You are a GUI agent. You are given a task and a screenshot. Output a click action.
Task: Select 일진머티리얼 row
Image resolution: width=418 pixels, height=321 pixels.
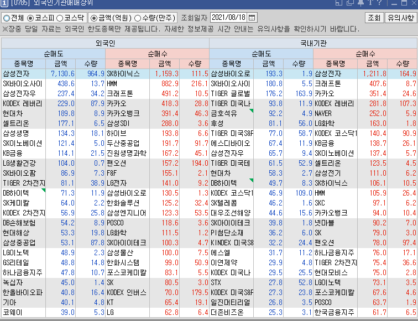point(231,303)
